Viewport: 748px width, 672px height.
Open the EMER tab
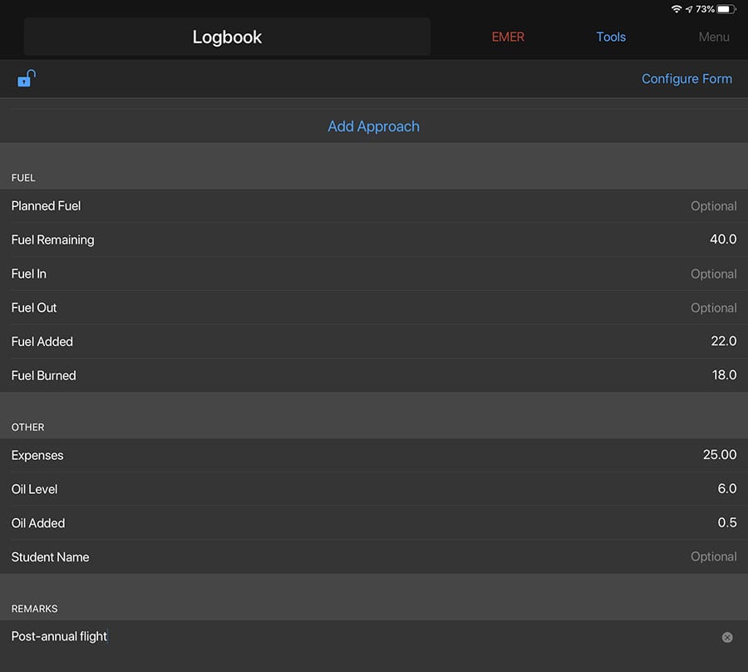click(x=508, y=37)
